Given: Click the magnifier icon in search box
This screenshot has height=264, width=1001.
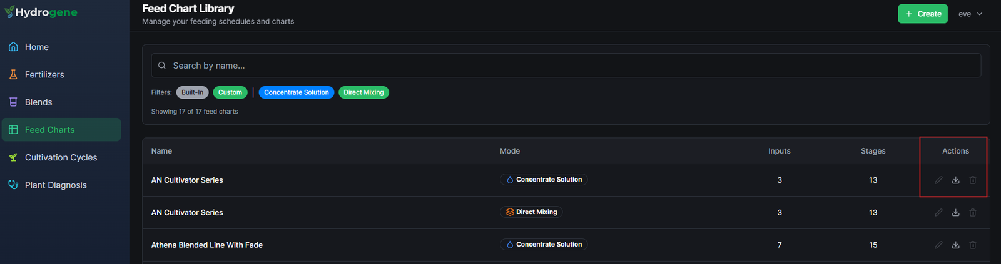Looking at the screenshot, I should (x=162, y=66).
